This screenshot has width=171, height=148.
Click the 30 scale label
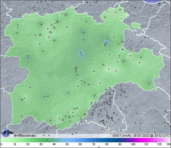[41, 144]
